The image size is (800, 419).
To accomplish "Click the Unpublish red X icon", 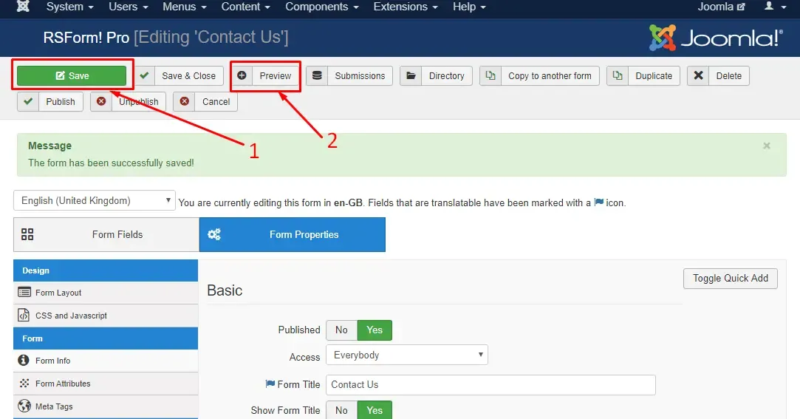I will click(x=101, y=101).
